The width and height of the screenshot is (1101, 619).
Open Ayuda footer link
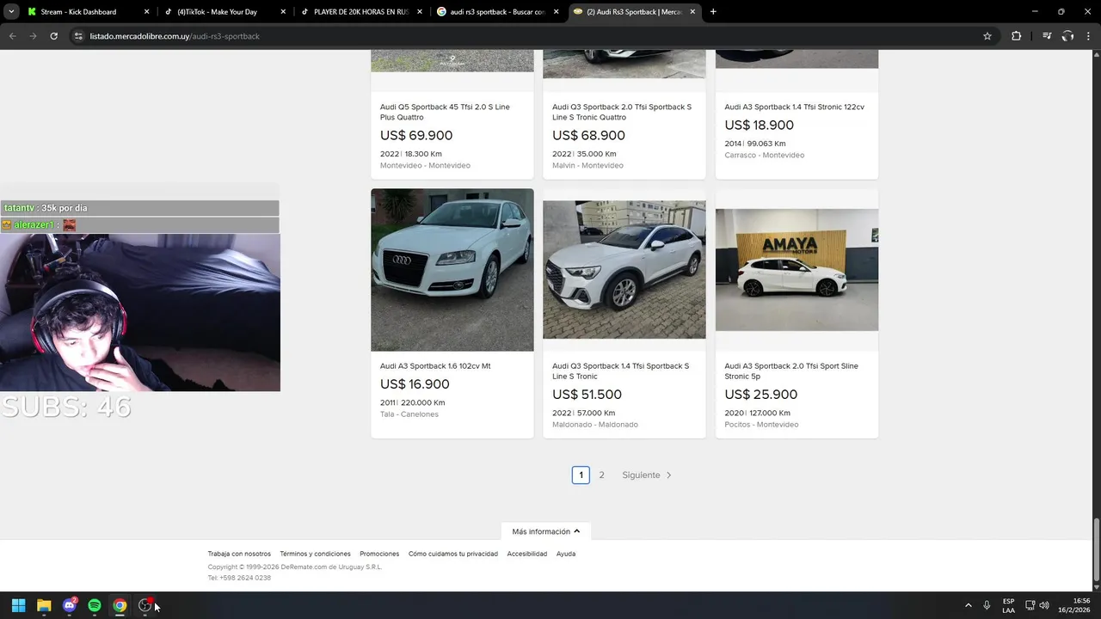[x=566, y=554]
